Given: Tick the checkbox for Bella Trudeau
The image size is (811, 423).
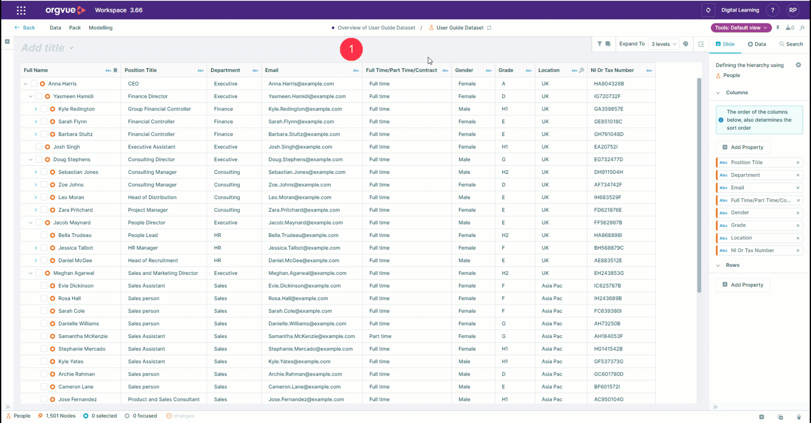Looking at the screenshot, I should pos(44,235).
